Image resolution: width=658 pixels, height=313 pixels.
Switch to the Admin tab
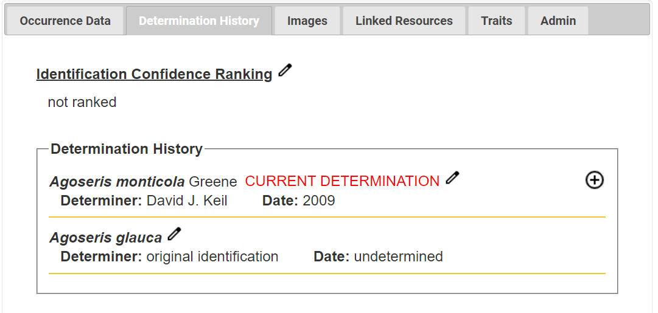(558, 21)
